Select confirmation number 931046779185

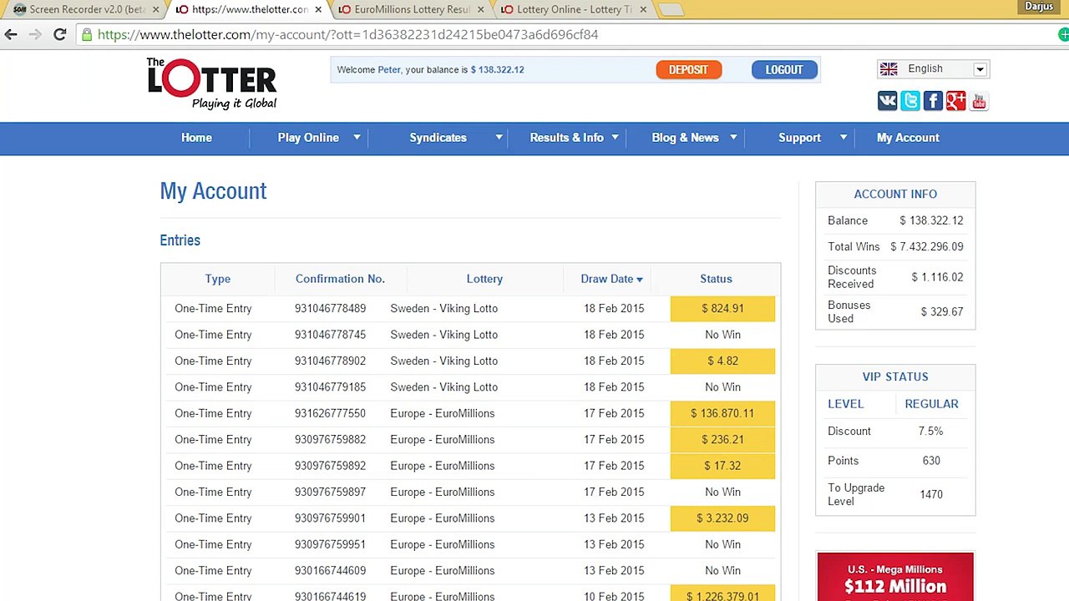point(330,387)
